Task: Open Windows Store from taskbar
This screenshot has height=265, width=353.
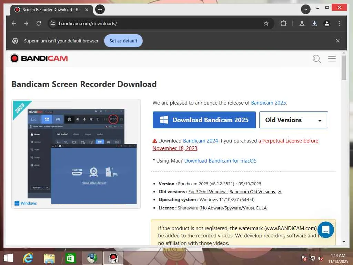Action: 70,258
